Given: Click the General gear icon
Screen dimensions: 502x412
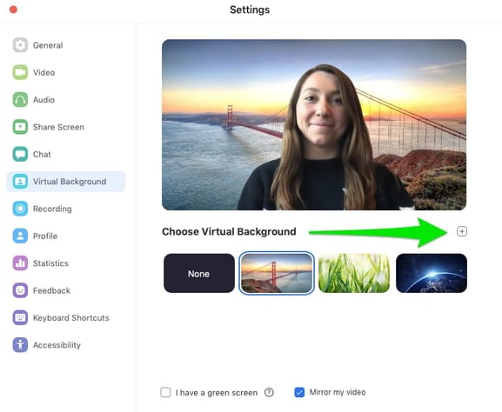Looking at the screenshot, I should (x=20, y=45).
